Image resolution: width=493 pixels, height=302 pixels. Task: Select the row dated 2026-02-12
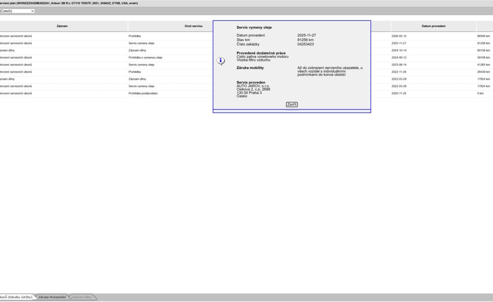click(x=399, y=36)
